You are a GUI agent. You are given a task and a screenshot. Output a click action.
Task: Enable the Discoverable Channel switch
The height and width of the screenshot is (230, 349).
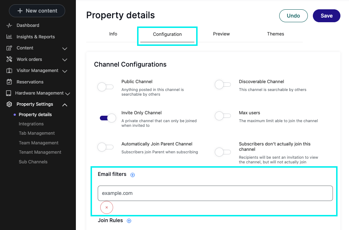click(223, 85)
